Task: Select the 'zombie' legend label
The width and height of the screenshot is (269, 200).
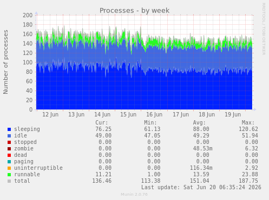Action: pos(24,148)
